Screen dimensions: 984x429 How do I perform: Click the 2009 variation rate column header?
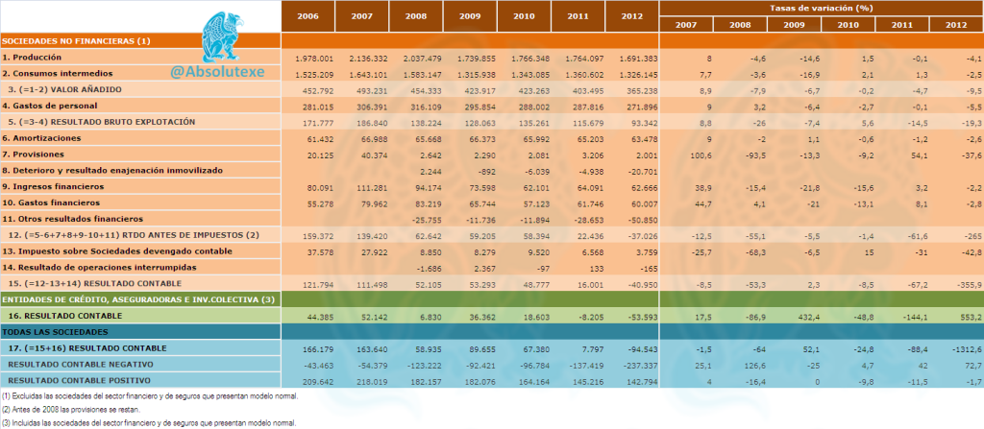795,24
